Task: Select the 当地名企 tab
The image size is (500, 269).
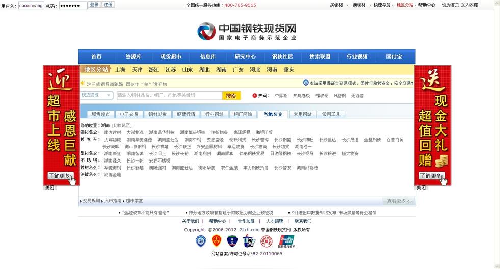Action: coord(273,114)
